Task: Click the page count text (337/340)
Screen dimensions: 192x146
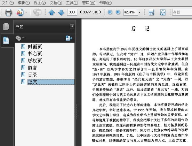Action: coord(91,12)
